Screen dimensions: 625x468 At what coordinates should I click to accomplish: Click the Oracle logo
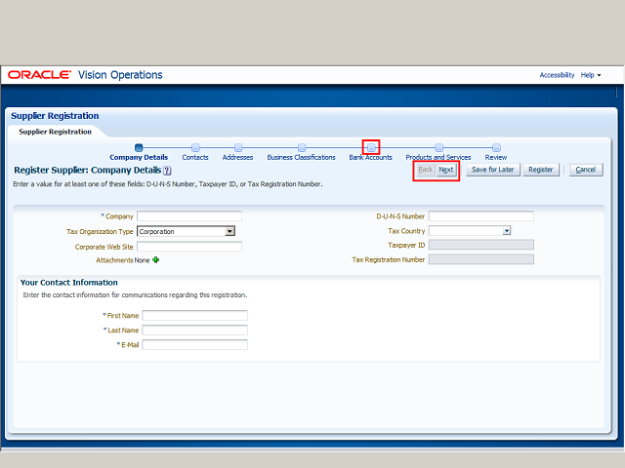pyautogui.click(x=39, y=75)
